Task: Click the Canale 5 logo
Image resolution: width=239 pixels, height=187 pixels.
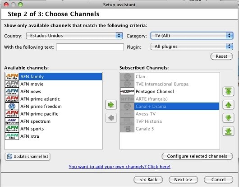Action: click(x=127, y=129)
